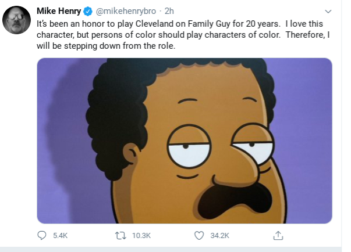The image size is (351, 252).
Task: Click the blue verified checkmark badge
Action: [x=88, y=10]
